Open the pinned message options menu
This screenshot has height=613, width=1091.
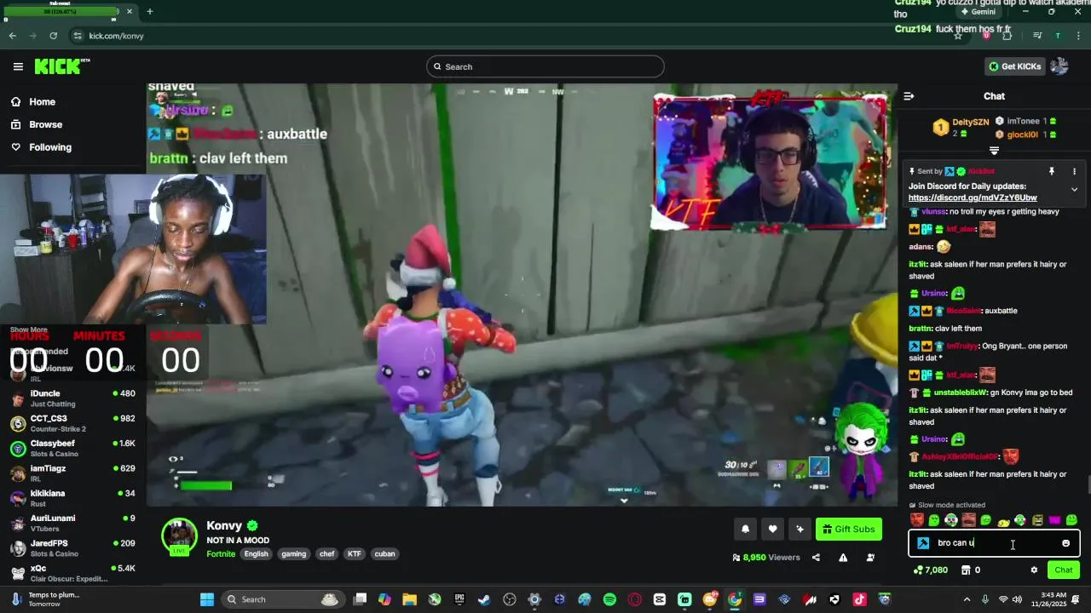coord(1074,171)
